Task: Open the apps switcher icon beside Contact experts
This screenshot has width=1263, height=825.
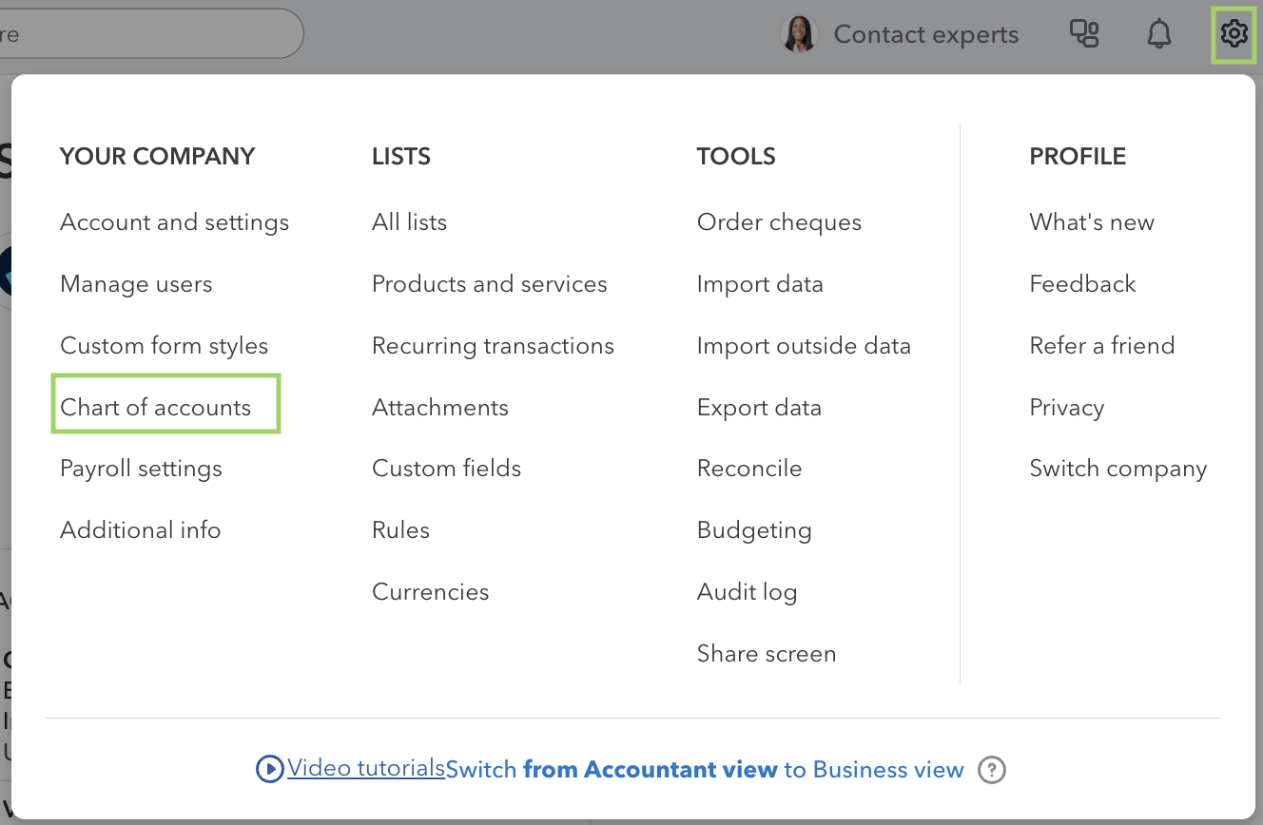Action: (x=1084, y=34)
